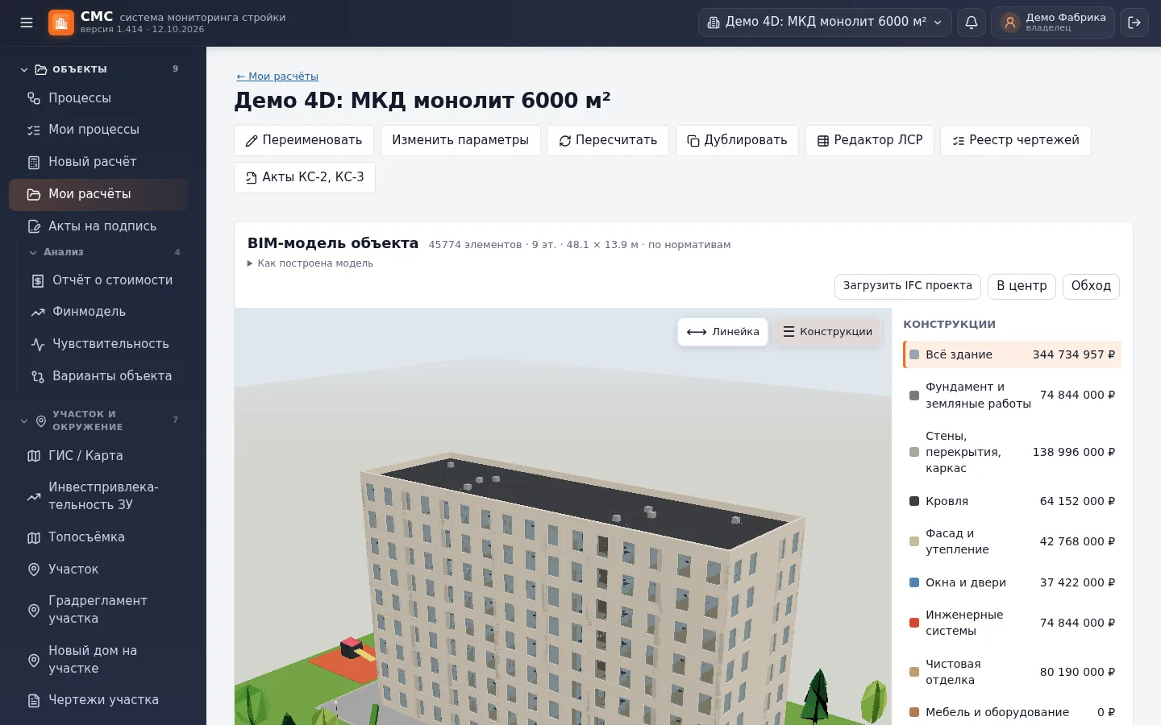Screen dimensions: 1161x725
Task: Open notifications bell icon
Action: coord(972,23)
